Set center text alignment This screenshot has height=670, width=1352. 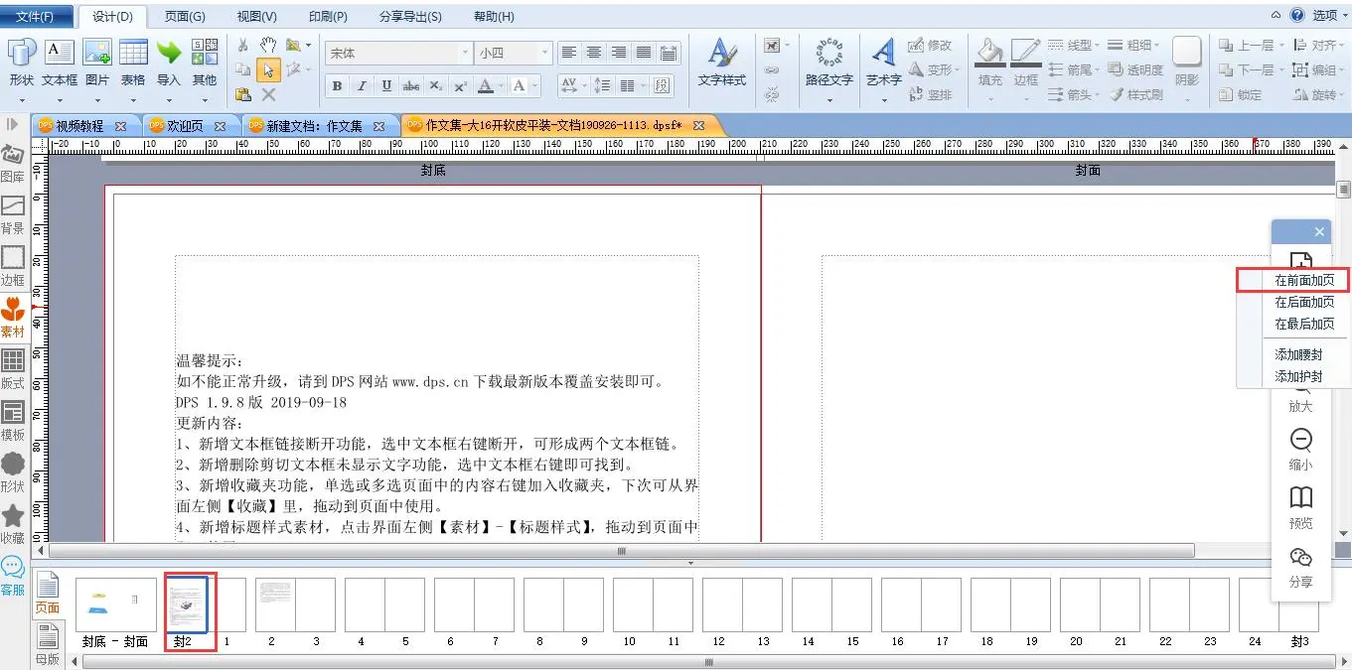594,53
